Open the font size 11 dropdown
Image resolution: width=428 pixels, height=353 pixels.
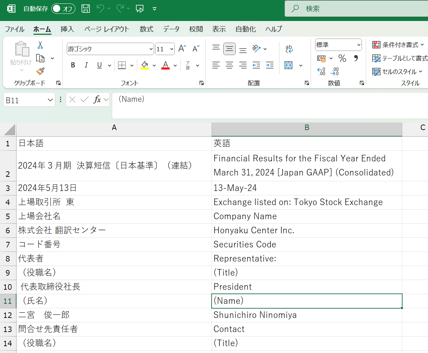point(171,49)
